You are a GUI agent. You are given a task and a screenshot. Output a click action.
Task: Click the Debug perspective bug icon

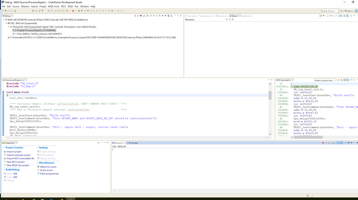point(356,11)
